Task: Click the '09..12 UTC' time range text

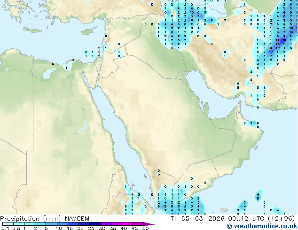Action: coord(246,219)
